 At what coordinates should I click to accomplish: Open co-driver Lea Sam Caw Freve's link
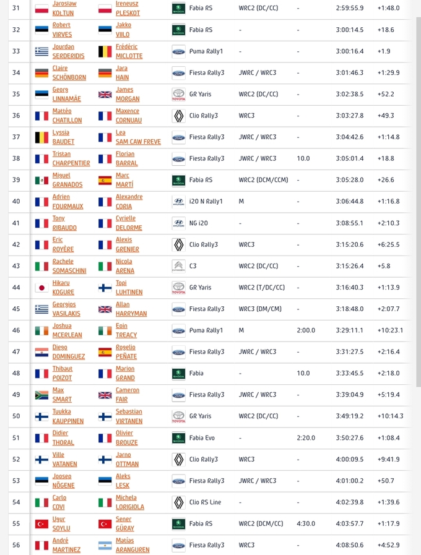[x=138, y=137]
